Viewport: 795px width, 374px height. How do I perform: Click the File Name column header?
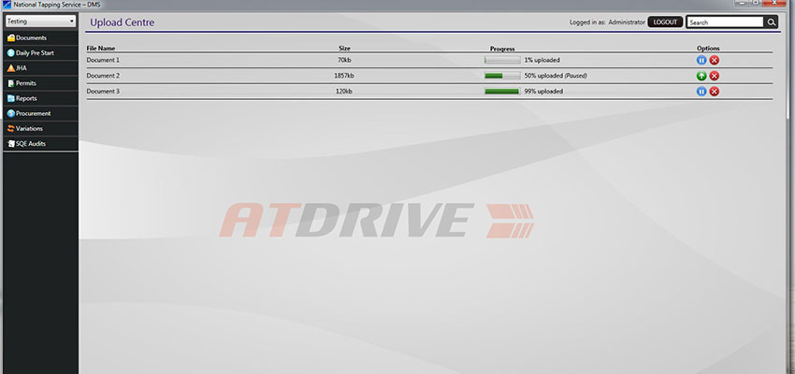click(x=101, y=49)
